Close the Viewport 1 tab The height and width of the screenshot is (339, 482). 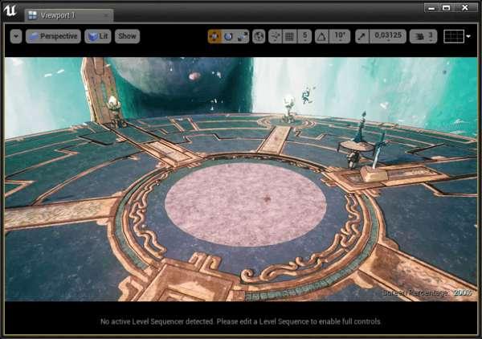106,15
